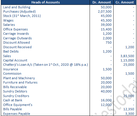Screen dimensions: 137x116
Task: Select the 'Sundry Debtors' label
Action: point(15,91)
